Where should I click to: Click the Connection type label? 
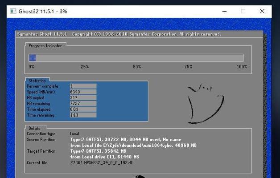(x=41, y=134)
